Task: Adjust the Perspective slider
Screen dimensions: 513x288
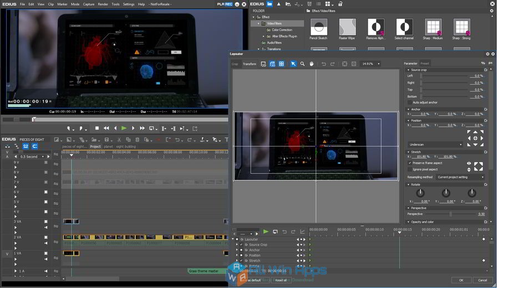Action: pyautogui.click(x=450, y=214)
